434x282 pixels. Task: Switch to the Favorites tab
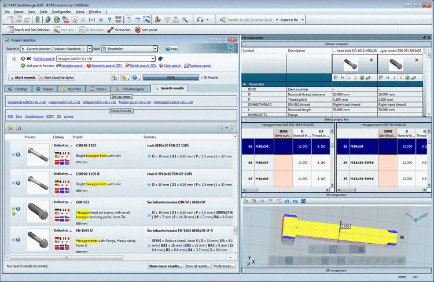tap(71, 89)
